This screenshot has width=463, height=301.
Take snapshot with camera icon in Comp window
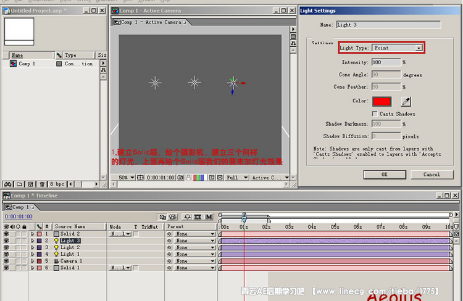(x=180, y=178)
